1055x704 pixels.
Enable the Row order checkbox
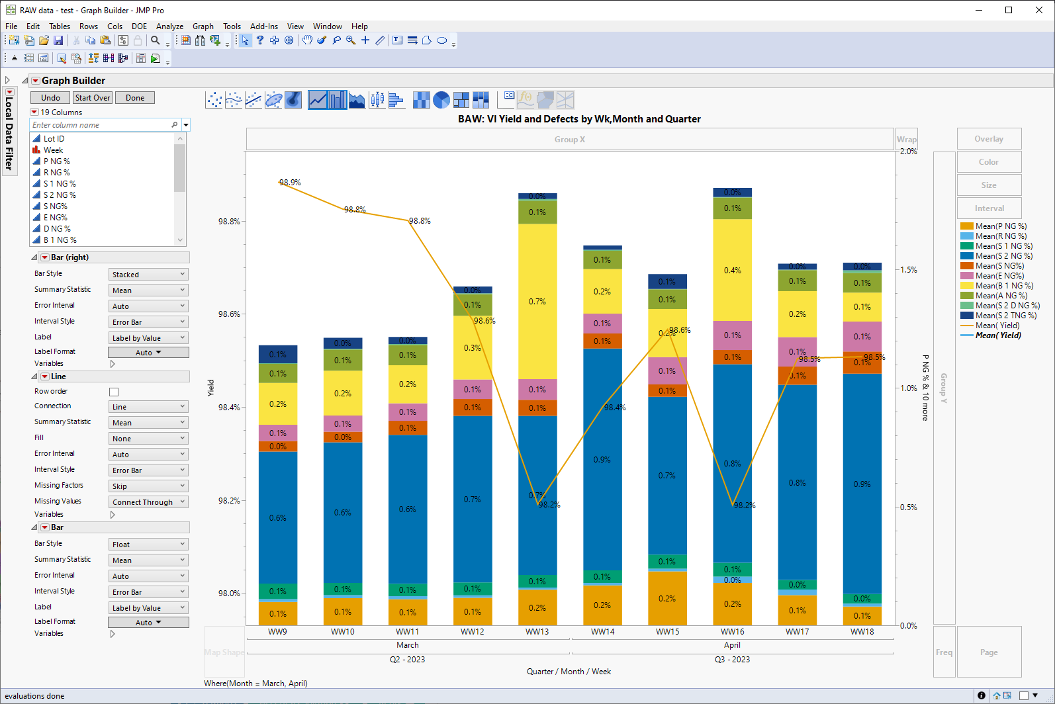pyautogui.click(x=114, y=392)
